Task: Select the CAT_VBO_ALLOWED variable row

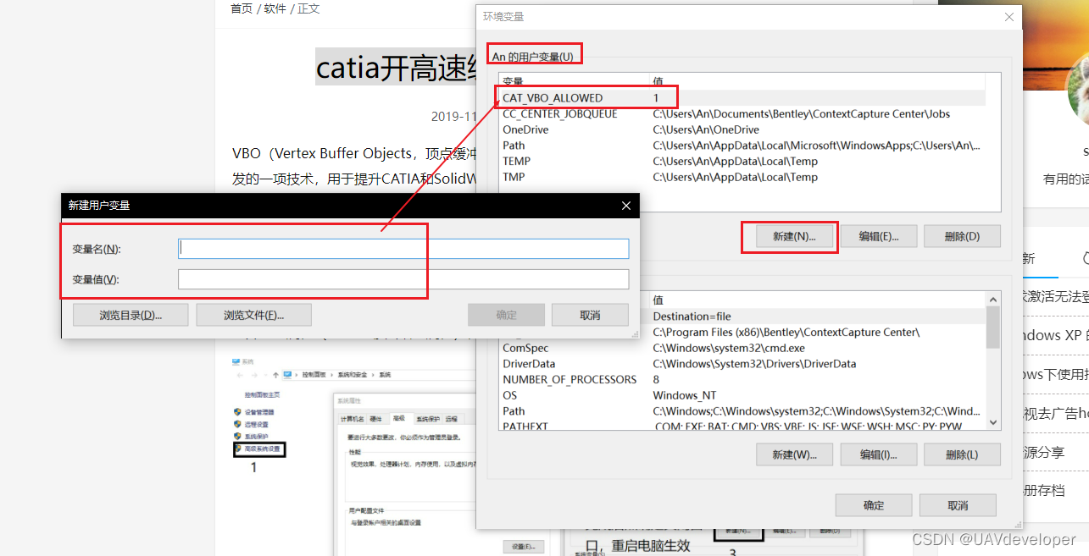Action: pos(553,98)
